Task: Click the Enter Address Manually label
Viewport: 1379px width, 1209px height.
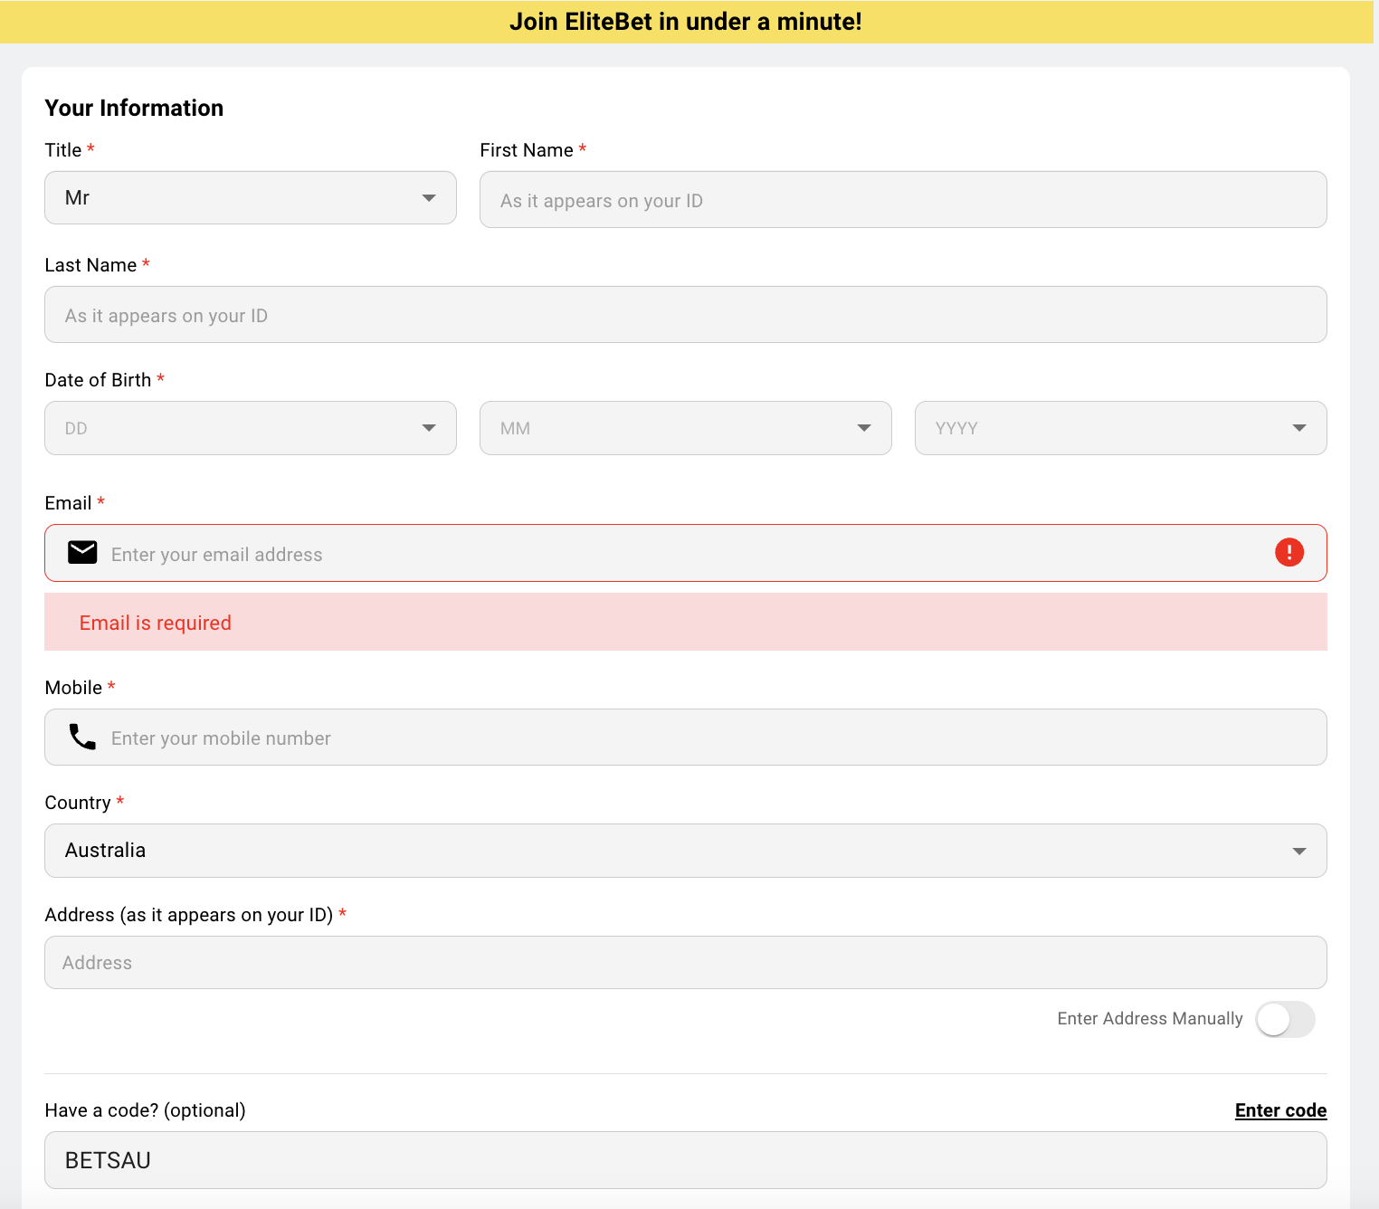Action: coord(1149,1019)
